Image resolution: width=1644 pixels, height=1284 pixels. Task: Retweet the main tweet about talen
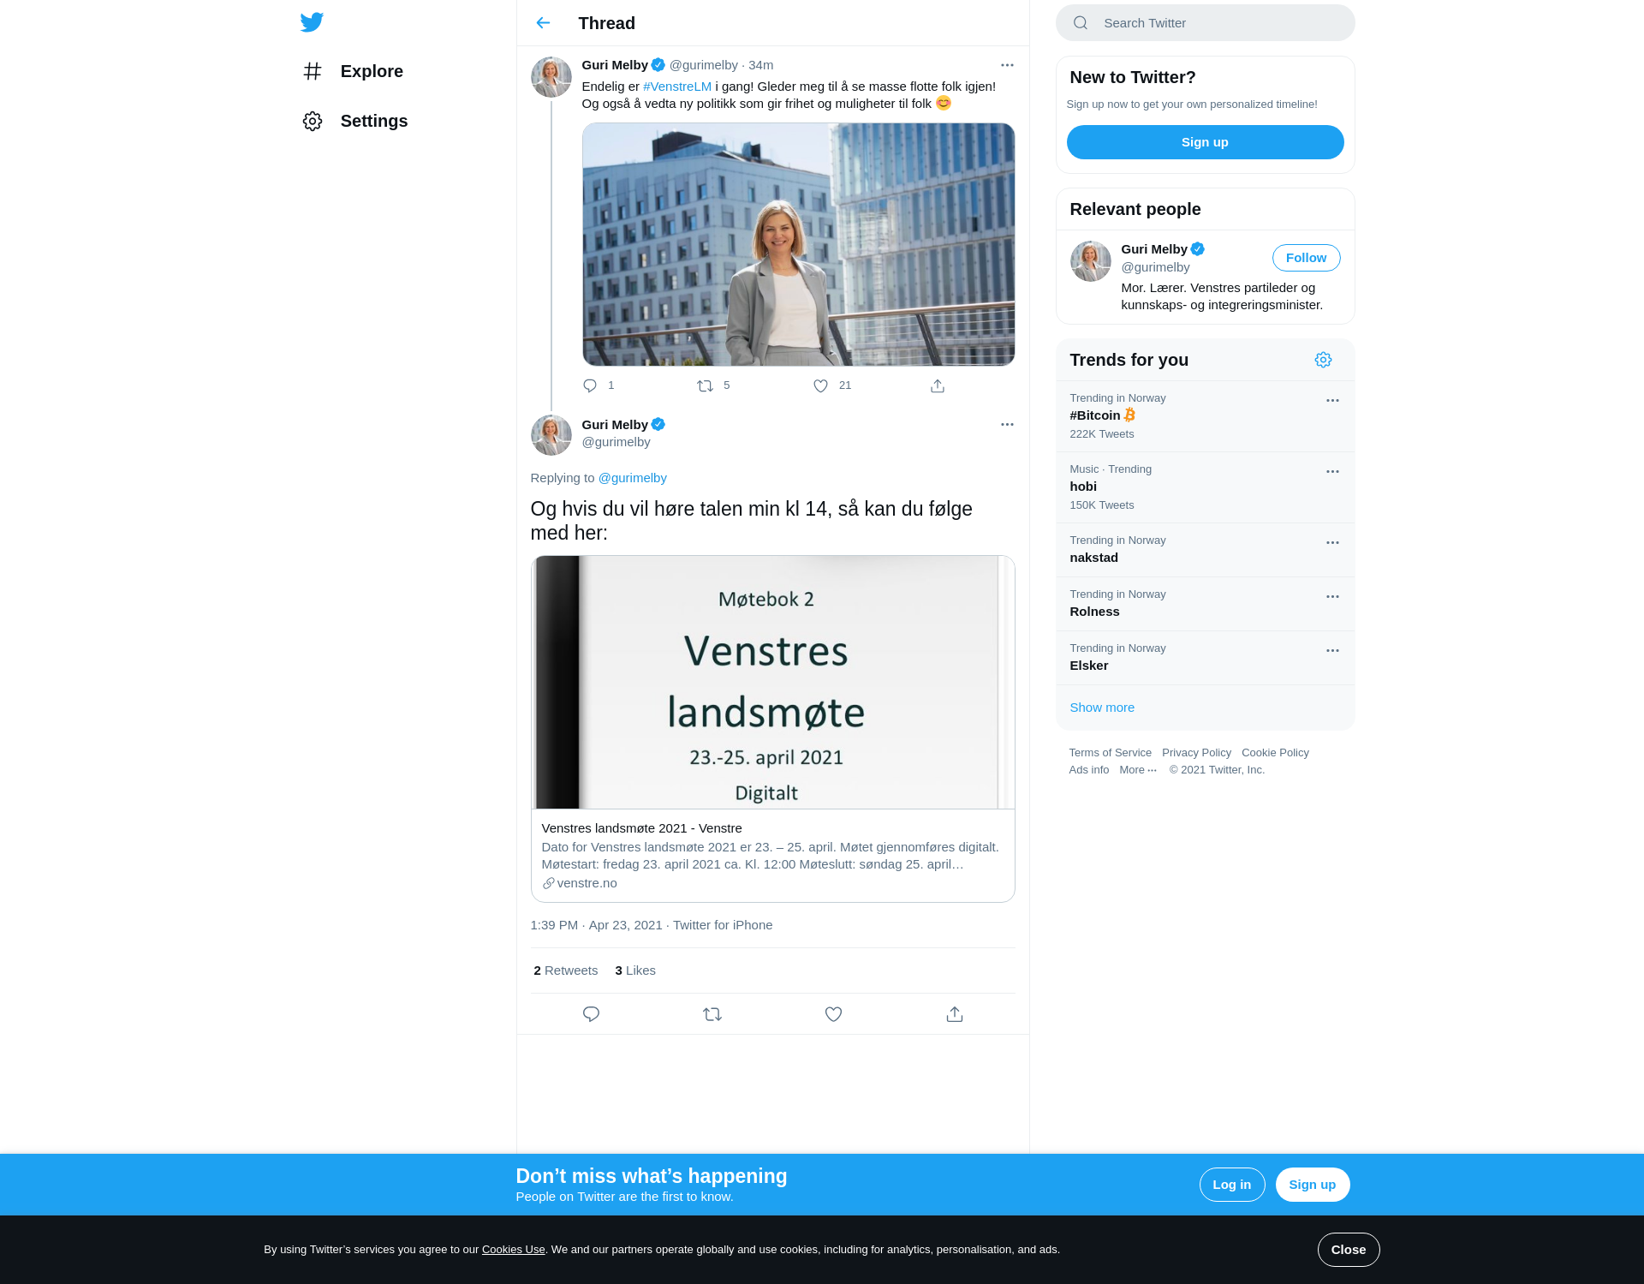[x=712, y=1014]
